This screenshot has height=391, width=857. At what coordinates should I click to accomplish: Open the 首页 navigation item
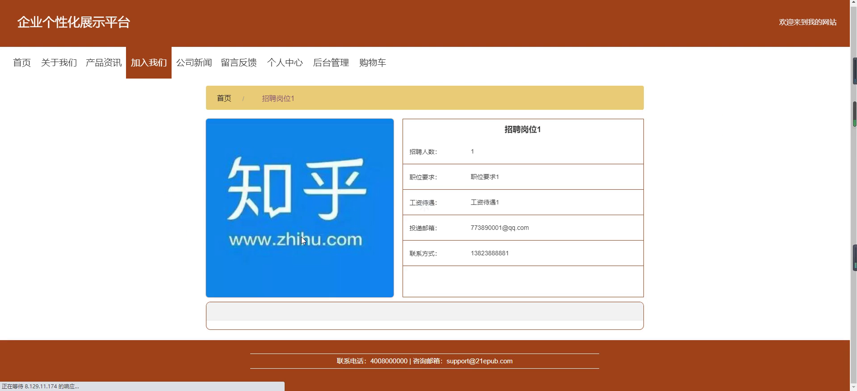pyautogui.click(x=22, y=62)
